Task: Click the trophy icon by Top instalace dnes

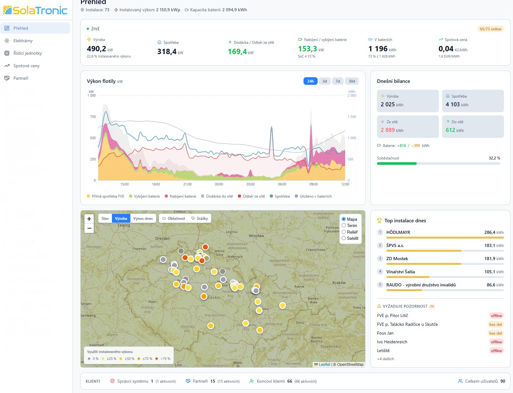Action: click(x=380, y=220)
